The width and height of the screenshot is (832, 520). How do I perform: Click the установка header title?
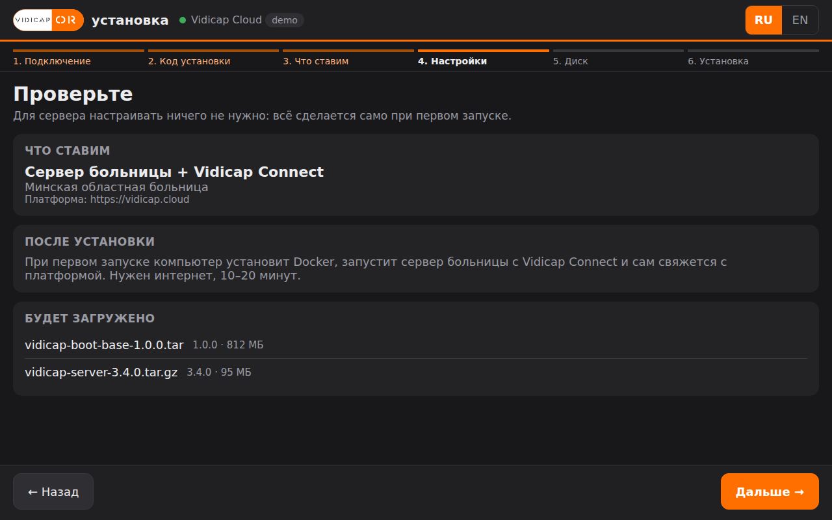point(130,20)
